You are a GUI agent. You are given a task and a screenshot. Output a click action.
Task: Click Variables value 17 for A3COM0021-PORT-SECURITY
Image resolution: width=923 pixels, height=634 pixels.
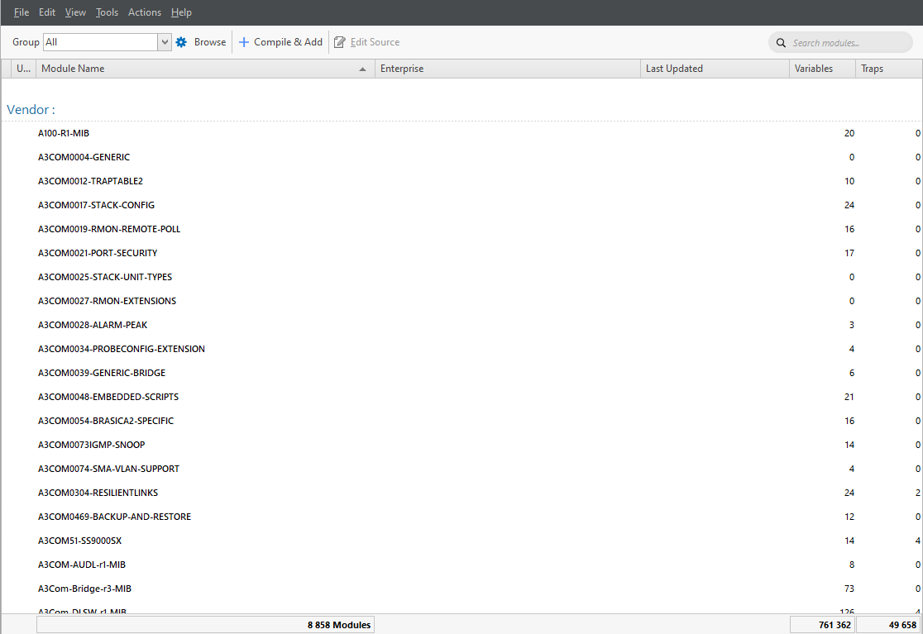849,254
